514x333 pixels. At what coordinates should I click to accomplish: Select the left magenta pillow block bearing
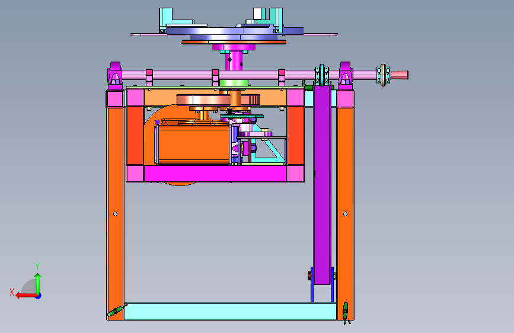pos(115,76)
